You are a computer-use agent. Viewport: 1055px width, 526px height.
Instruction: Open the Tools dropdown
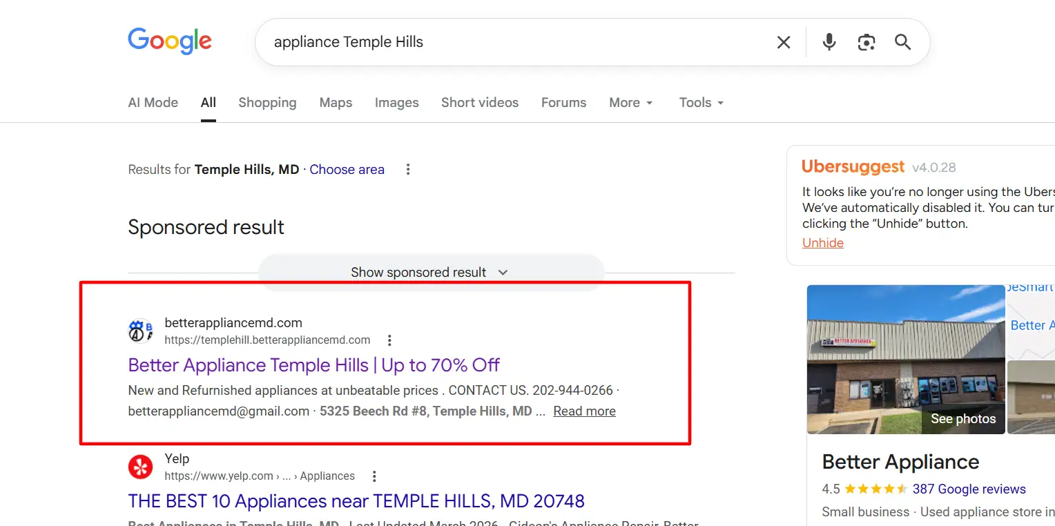[x=701, y=103]
